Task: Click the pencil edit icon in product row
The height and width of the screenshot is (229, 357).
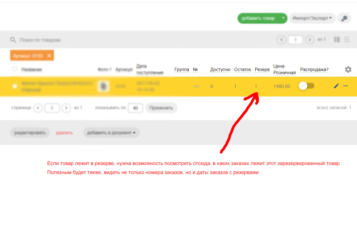Action: [336, 86]
